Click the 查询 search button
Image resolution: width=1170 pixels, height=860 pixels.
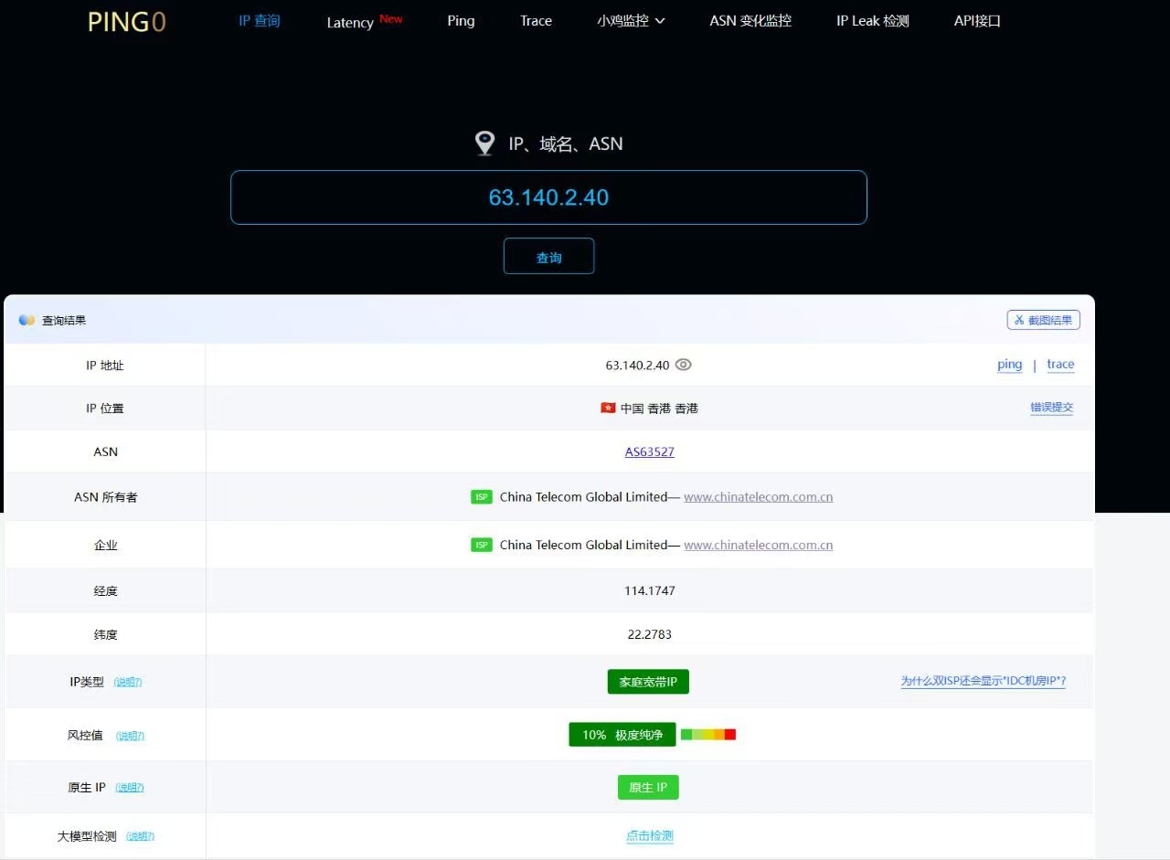[548, 256]
